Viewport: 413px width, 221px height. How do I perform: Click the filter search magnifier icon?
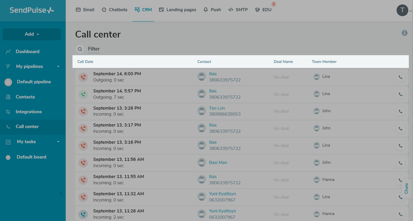coord(80,49)
